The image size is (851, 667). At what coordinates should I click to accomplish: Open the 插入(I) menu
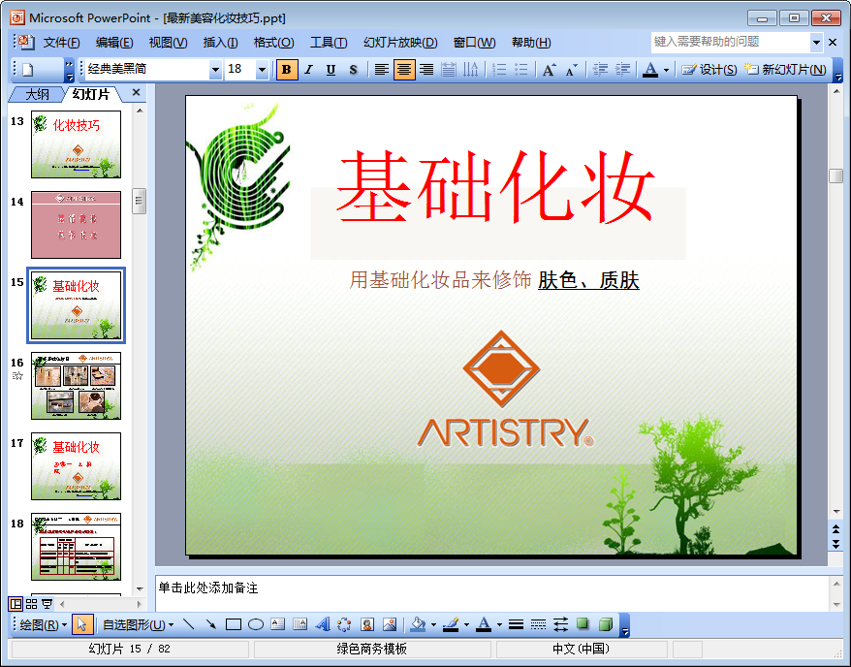220,43
